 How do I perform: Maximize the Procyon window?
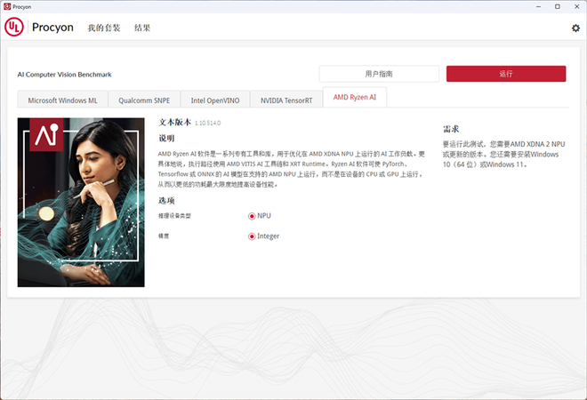(557, 6)
